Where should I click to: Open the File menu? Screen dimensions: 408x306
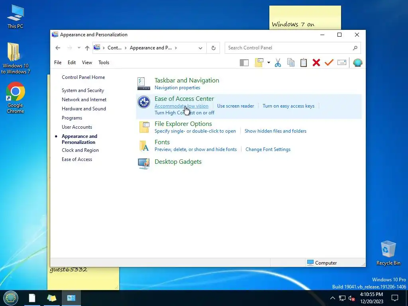58,63
